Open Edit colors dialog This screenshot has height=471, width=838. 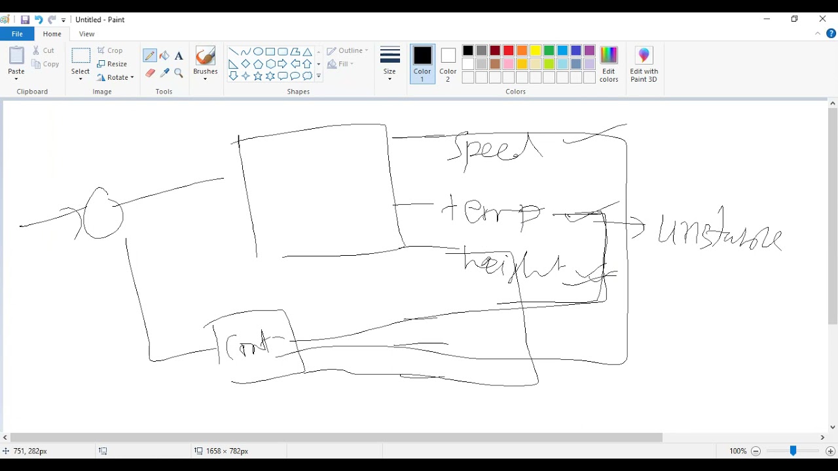click(609, 64)
